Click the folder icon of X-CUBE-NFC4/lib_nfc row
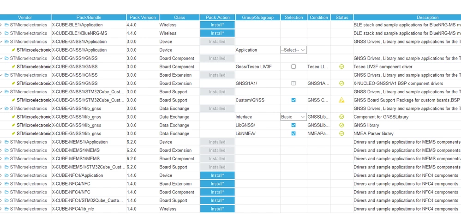The image size is (461, 217). click(x=6, y=209)
